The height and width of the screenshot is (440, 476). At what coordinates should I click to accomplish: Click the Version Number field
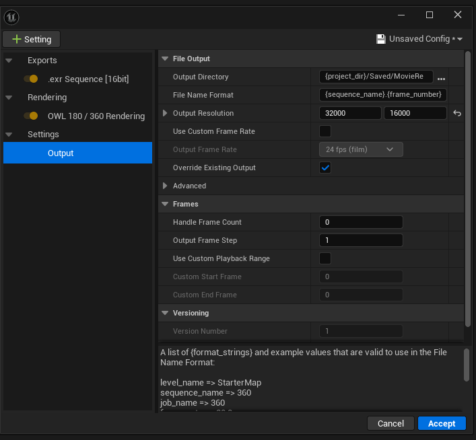361,331
